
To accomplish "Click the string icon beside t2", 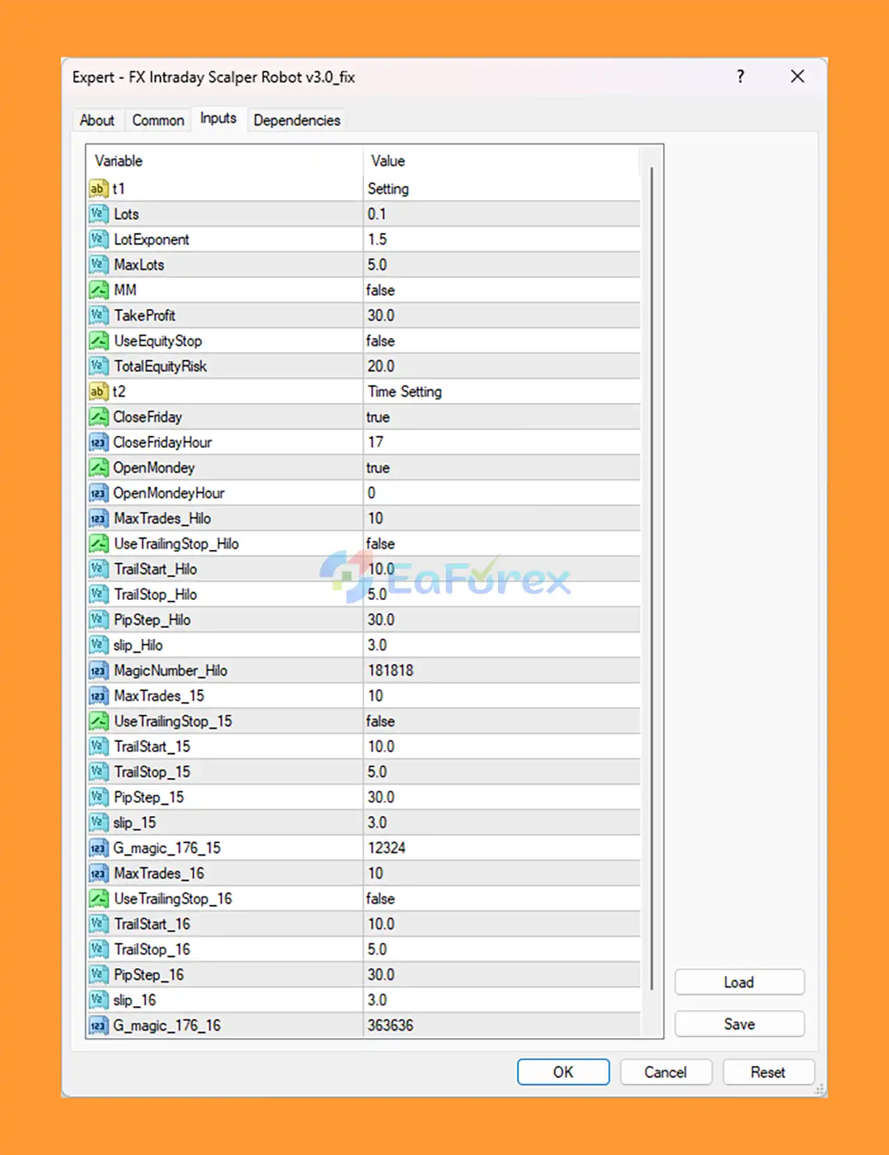I will click(x=99, y=392).
